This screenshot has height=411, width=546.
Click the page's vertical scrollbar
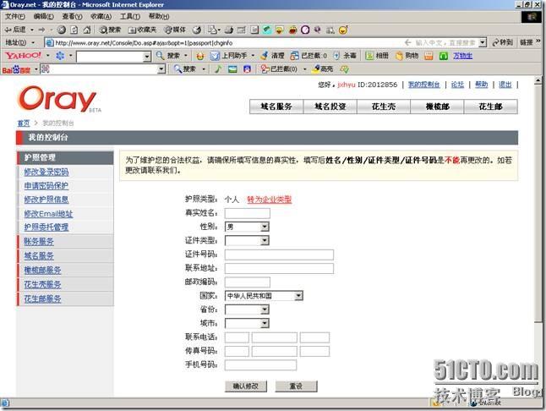538,237
